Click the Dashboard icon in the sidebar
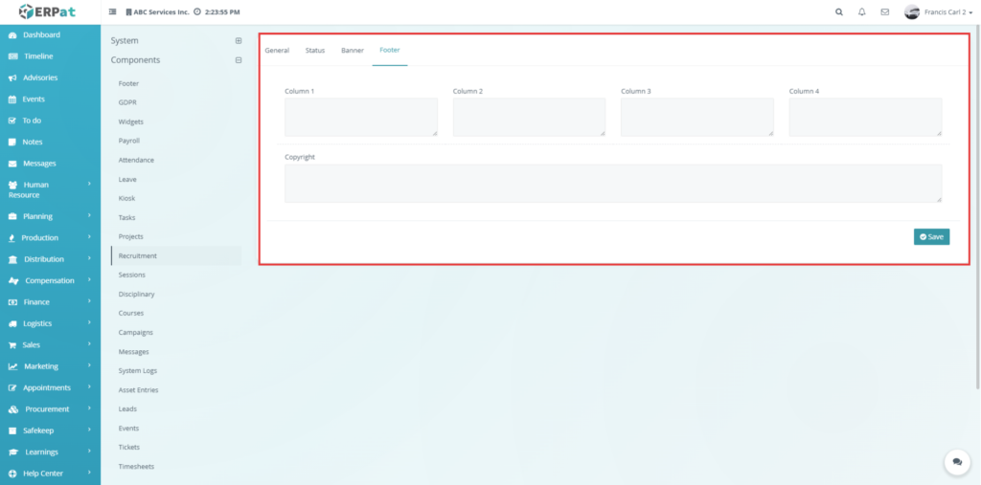Image resolution: width=981 pixels, height=485 pixels. point(12,35)
